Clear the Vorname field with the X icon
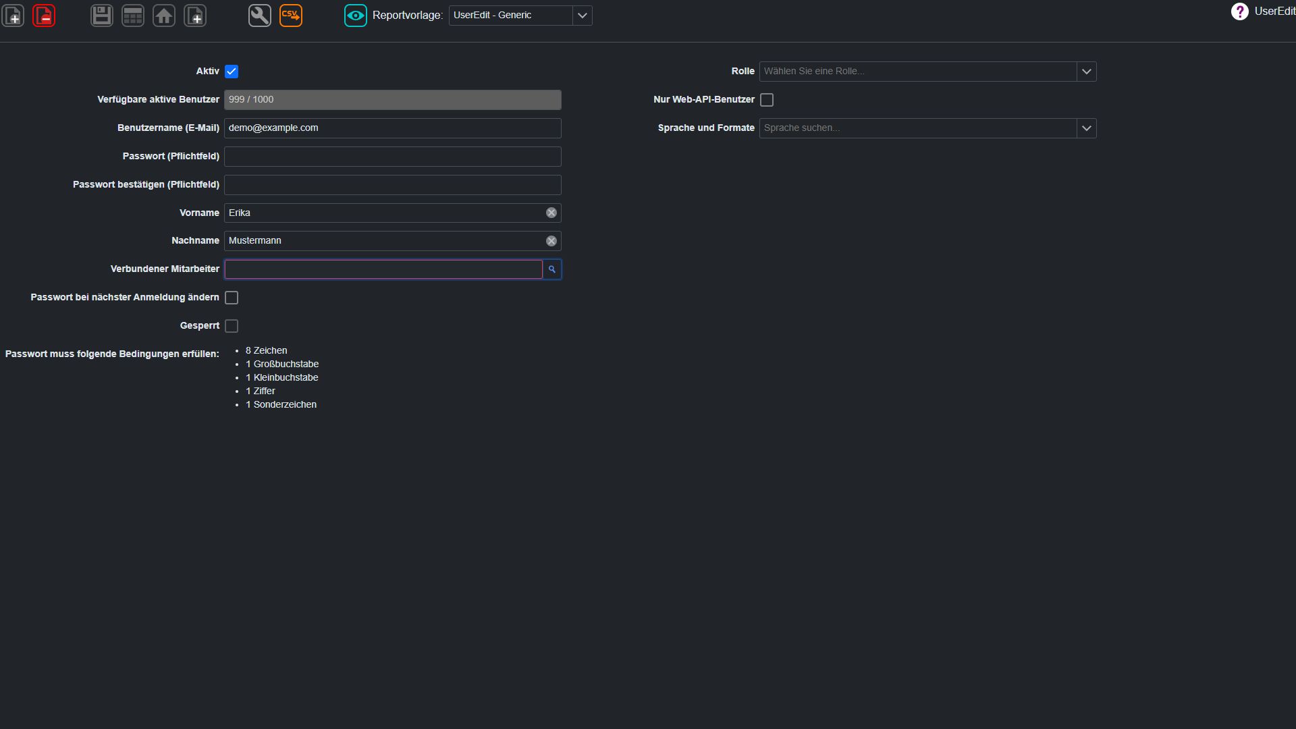Screen dimensions: 1296x729 551,213
